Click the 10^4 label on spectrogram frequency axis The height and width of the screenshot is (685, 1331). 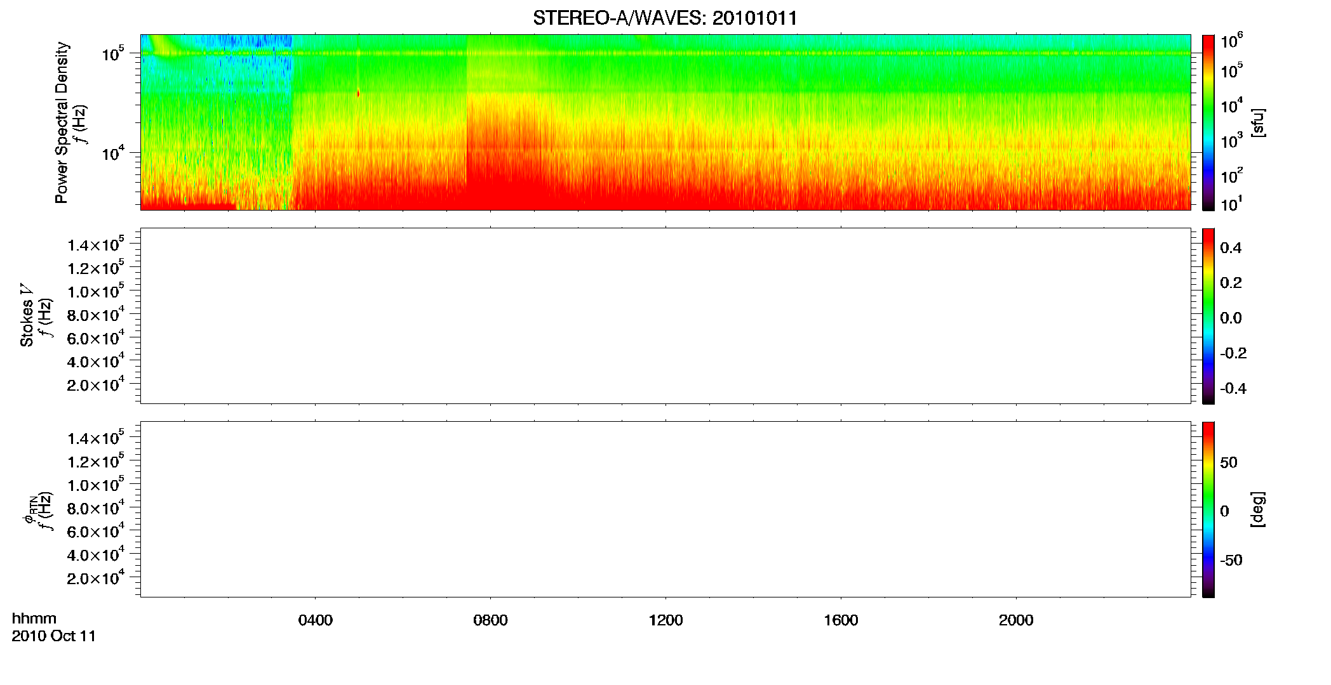[x=112, y=152]
